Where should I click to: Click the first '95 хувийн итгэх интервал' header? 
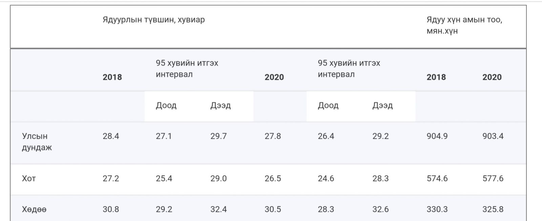(x=187, y=69)
